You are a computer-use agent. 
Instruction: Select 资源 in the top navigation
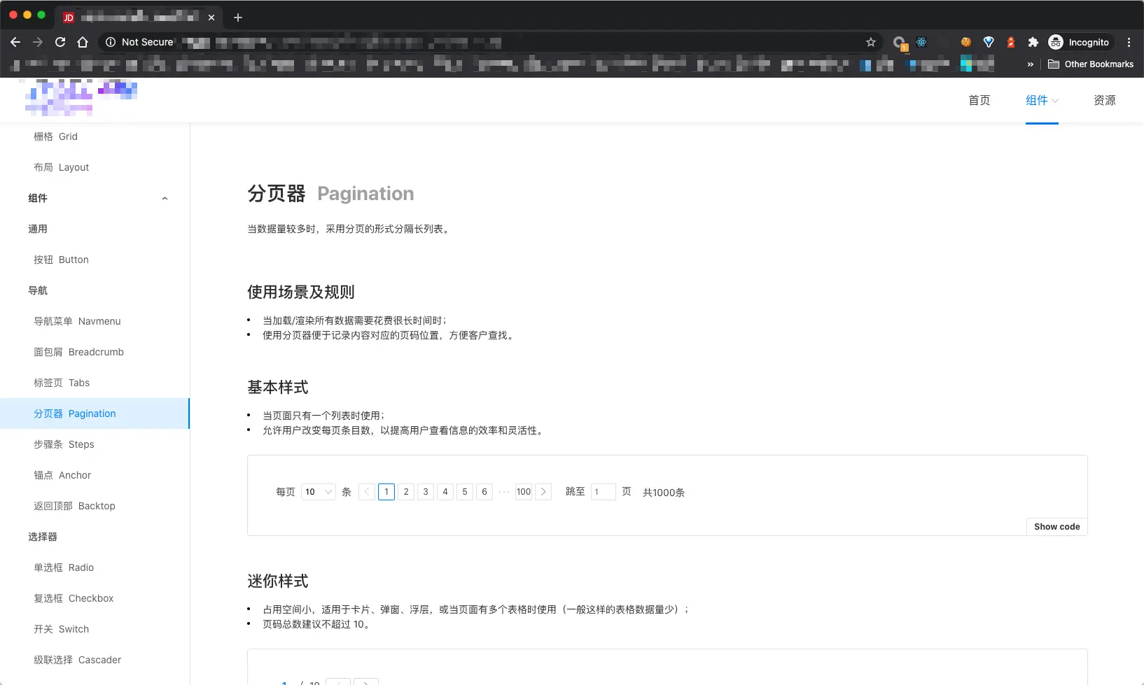pos(1104,100)
